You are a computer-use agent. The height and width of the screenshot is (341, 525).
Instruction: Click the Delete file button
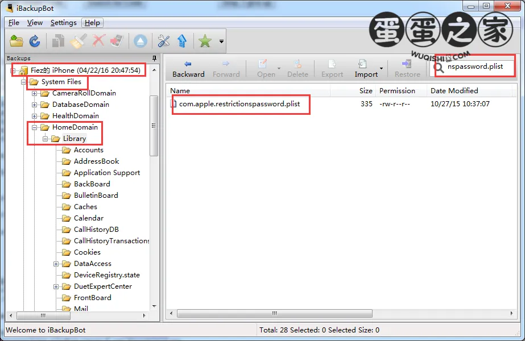pyautogui.click(x=297, y=69)
